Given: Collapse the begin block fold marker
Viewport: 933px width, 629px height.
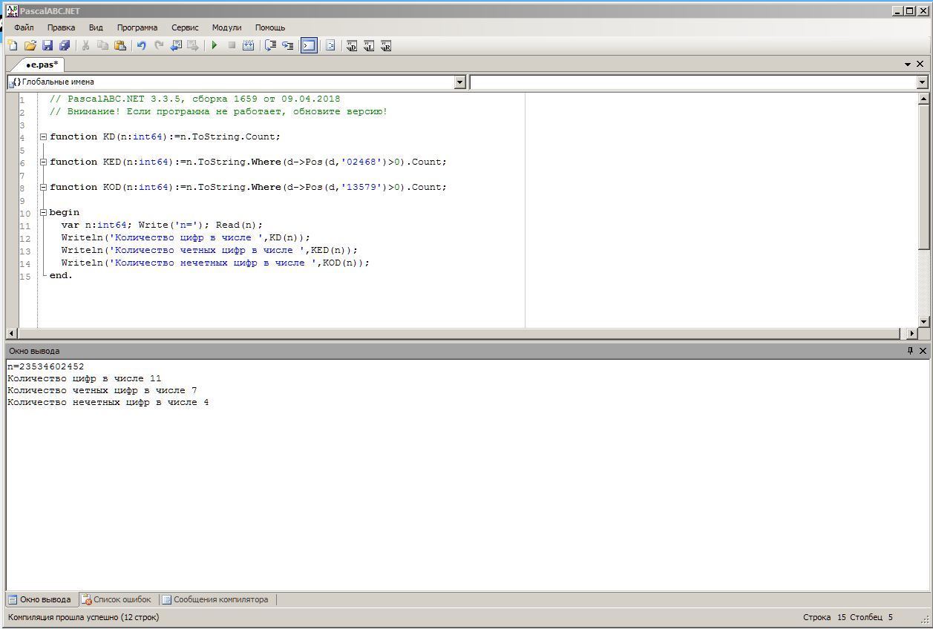Looking at the screenshot, I should click(43, 212).
